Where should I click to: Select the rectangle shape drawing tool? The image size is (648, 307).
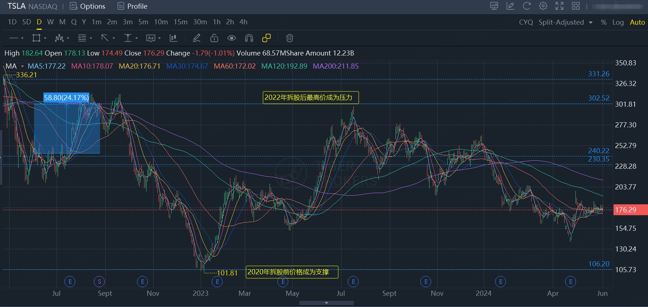point(36,38)
